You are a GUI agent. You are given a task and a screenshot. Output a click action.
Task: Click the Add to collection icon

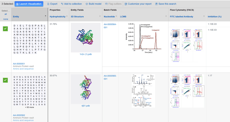pos(62,4)
